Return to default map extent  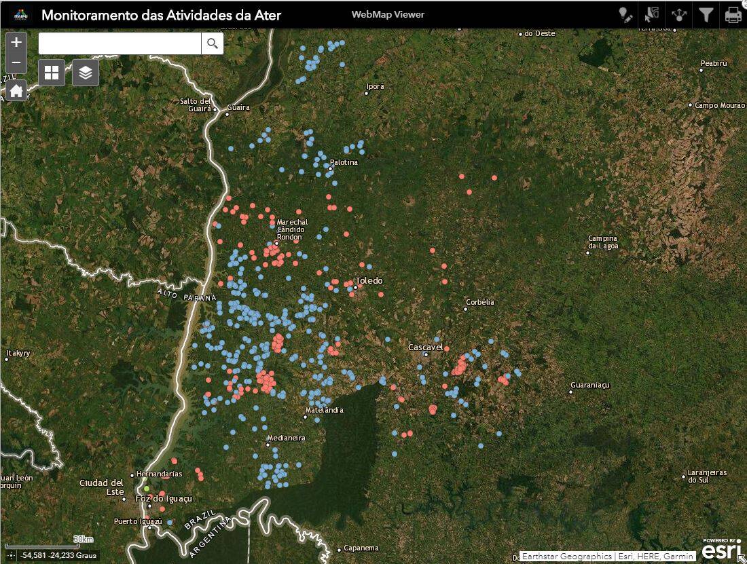coord(16,90)
